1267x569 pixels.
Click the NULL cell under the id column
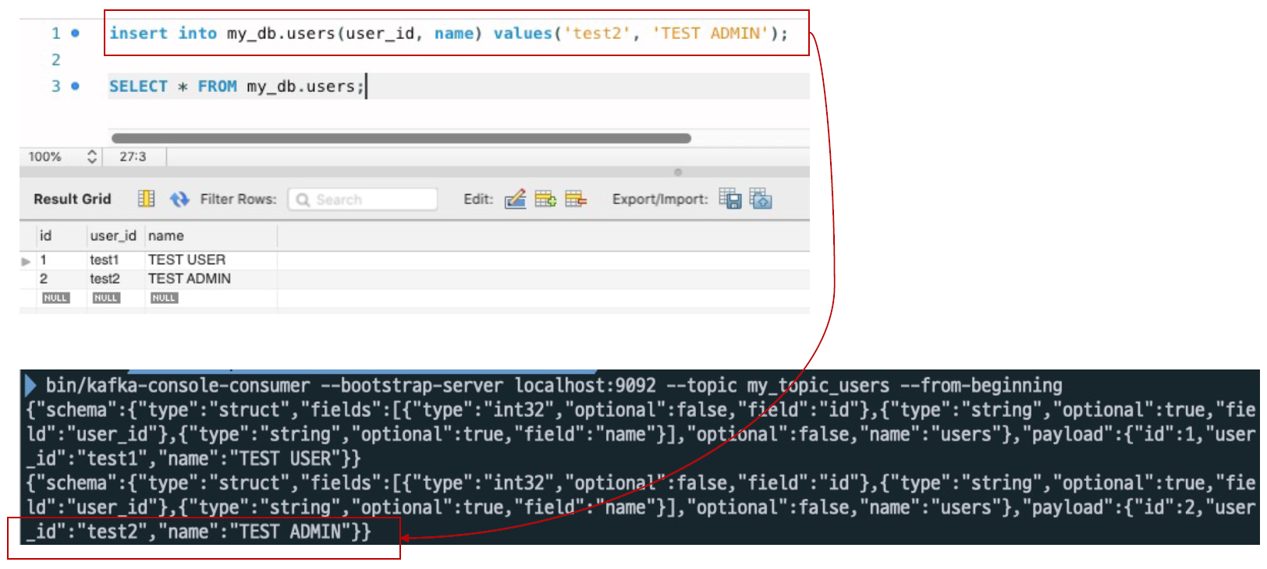click(x=55, y=298)
